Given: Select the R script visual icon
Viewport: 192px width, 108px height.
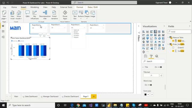Looking at the screenshot, I should point(163,45).
